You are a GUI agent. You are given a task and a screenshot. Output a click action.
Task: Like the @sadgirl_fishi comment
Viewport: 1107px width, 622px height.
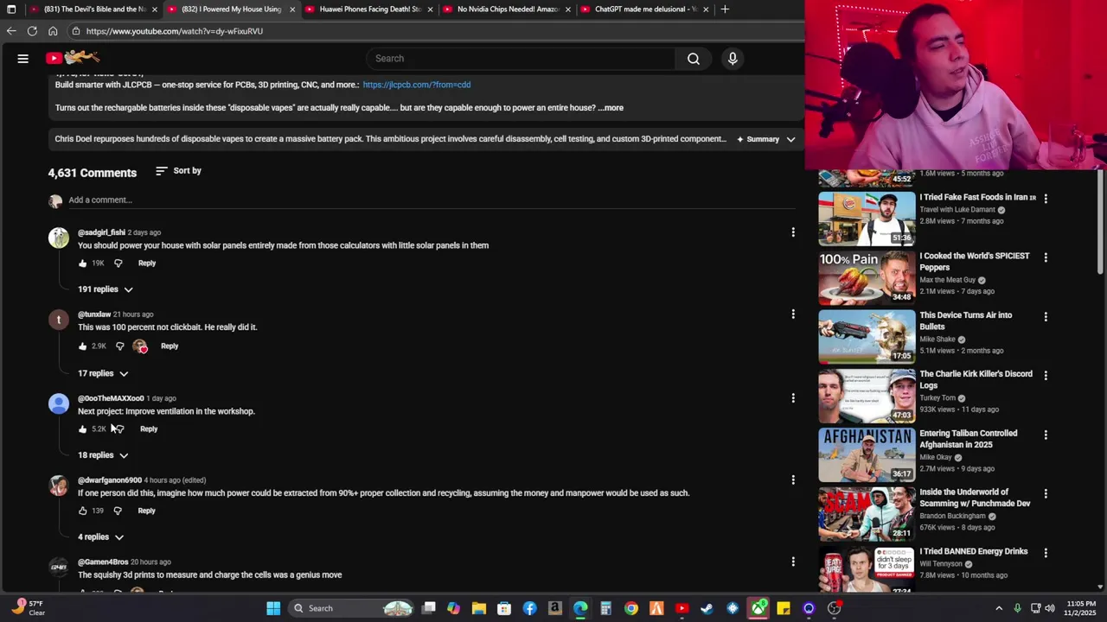click(x=83, y=263)
